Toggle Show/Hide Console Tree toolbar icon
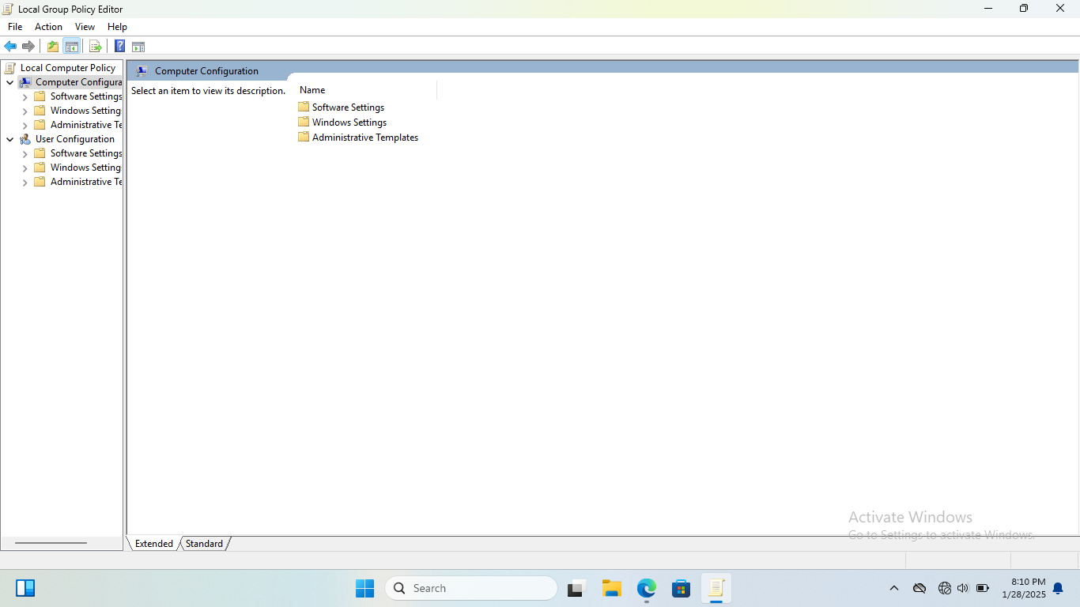This screenshot has width=1080, height=607. pos(72,47)
